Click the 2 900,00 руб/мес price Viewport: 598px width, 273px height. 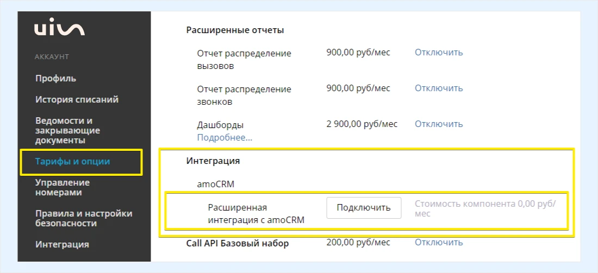click(x=362, y=124)
